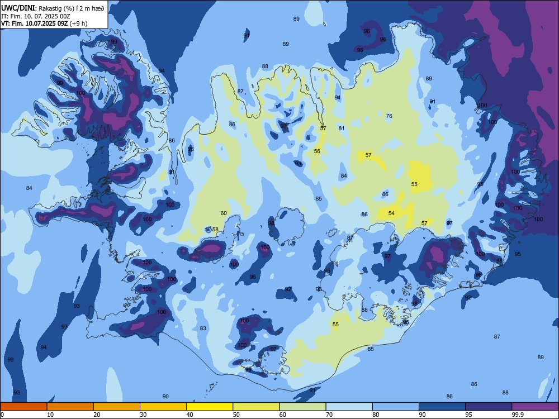
Task: Click the 80 legend tick label
Action: 376,415
